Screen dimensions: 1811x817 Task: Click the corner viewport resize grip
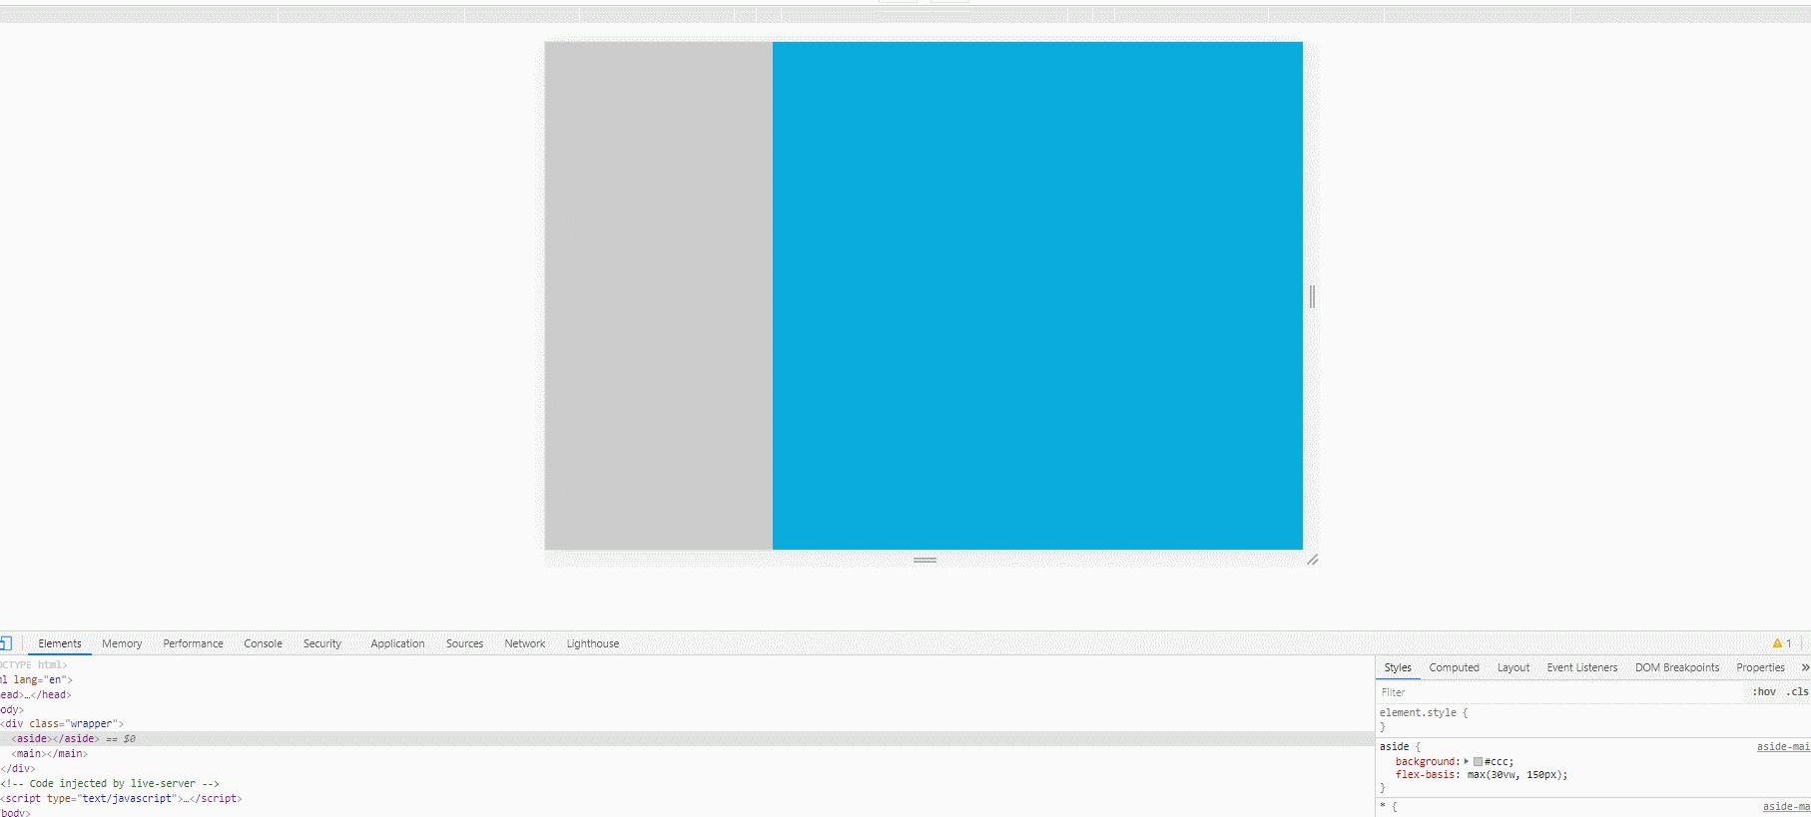[x=1313, y=560]
